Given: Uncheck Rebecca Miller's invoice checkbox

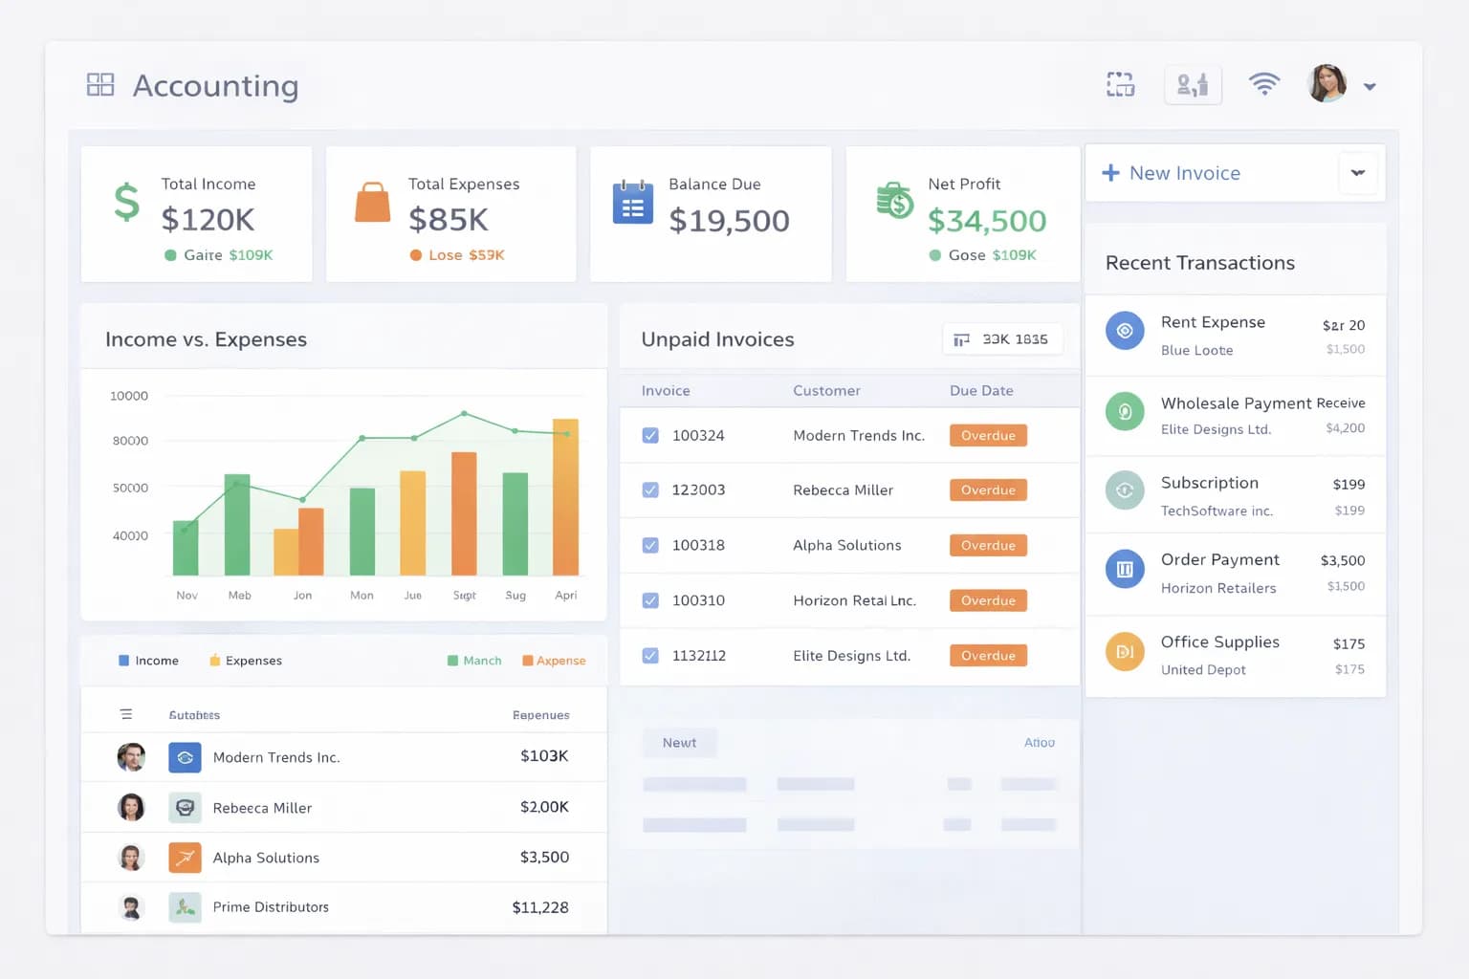Looking at the screenshot, I should pyautogui.click(x=650, y=489).
